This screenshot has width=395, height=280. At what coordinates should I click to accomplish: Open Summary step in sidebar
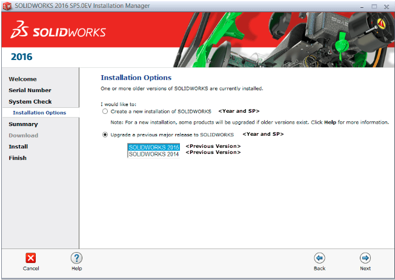pos(23,124)
